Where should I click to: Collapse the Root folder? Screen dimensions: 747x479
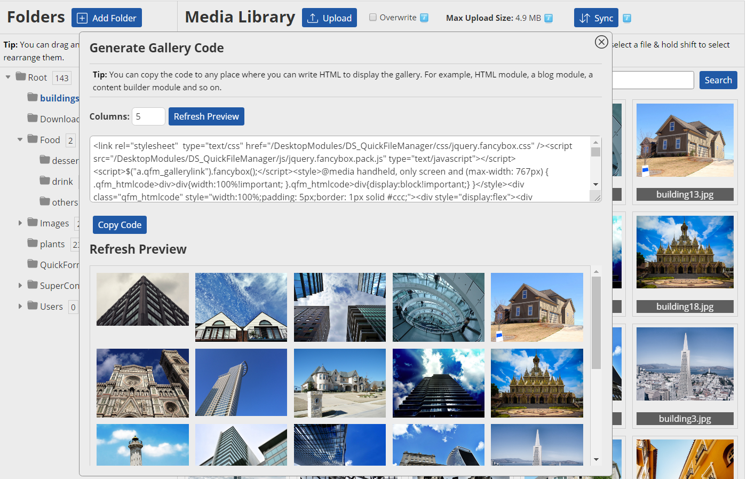click(x=8, y=77)
